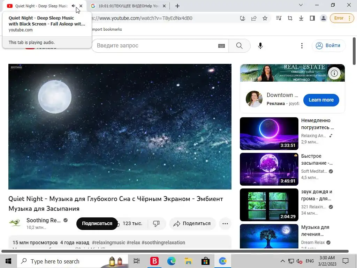Open the red B taskbar app
This screenshot has width=357, height=268.
154,261
